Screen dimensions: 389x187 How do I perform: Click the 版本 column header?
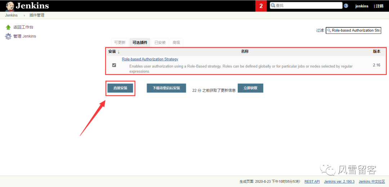377,52
